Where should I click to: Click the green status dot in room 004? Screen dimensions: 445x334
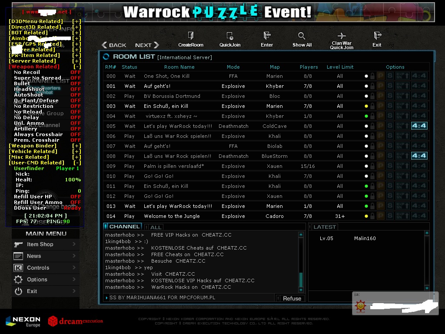(366, 116)
